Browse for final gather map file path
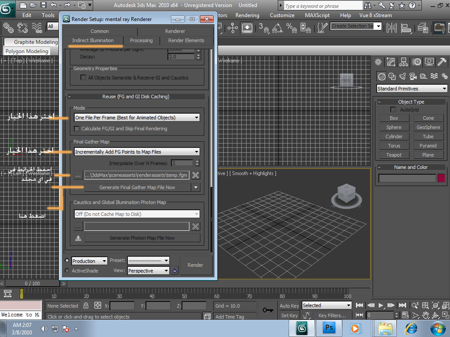 point(78,175)
